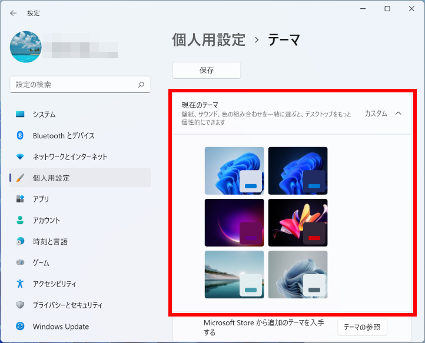Click the 時刻と言語 clock icon
This screenshot has width=425, height=343.
(x=20, y=241)
